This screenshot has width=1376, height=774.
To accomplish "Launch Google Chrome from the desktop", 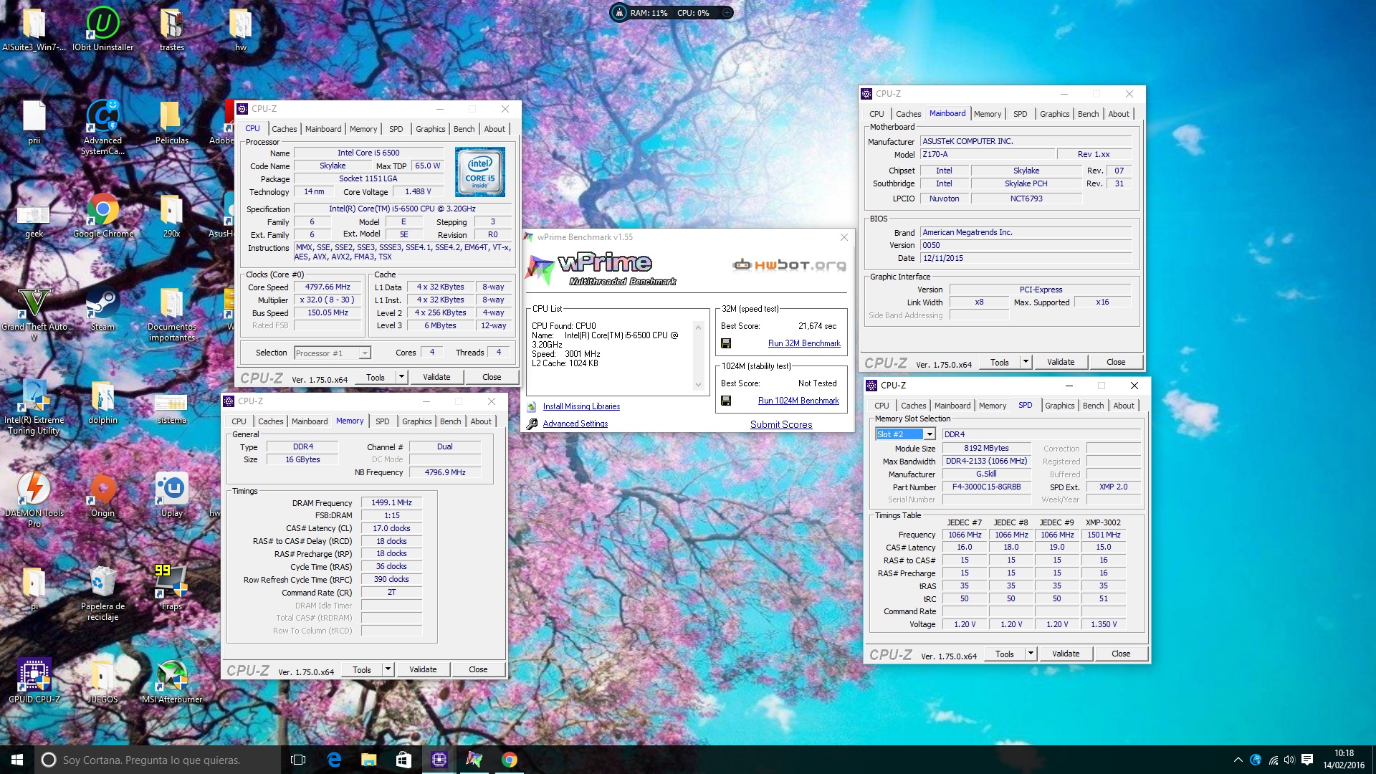I will [x=102, y=215].
